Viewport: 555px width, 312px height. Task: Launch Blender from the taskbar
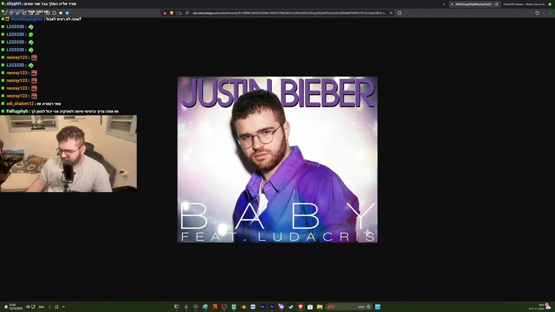(243, 307)
